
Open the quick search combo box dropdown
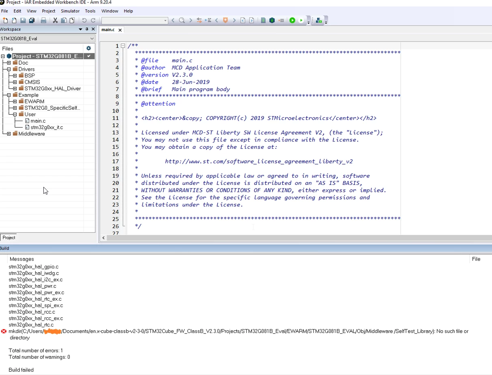coord(165,20)
